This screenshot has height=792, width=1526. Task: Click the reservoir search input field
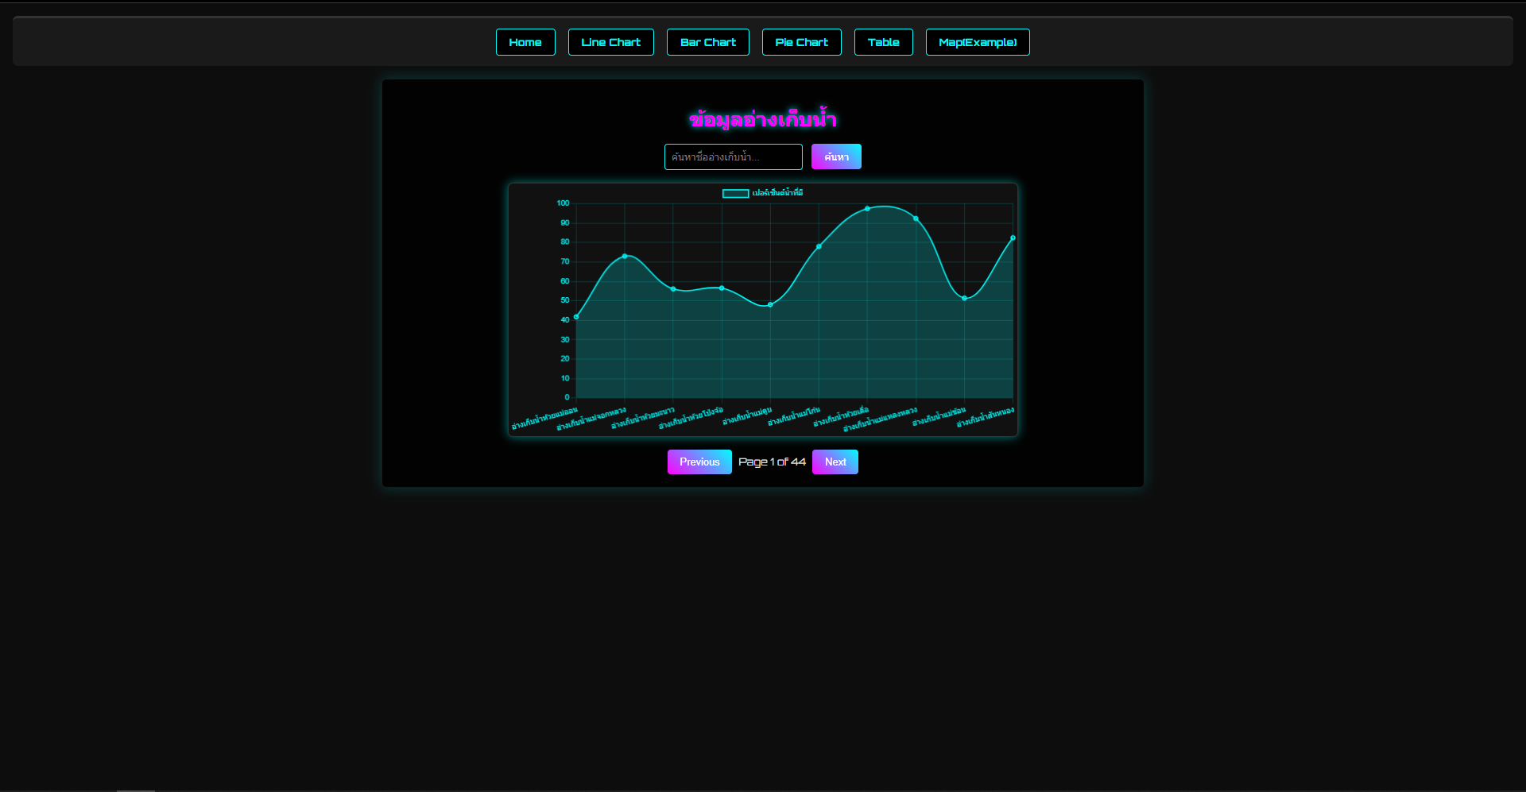[733, 156]
